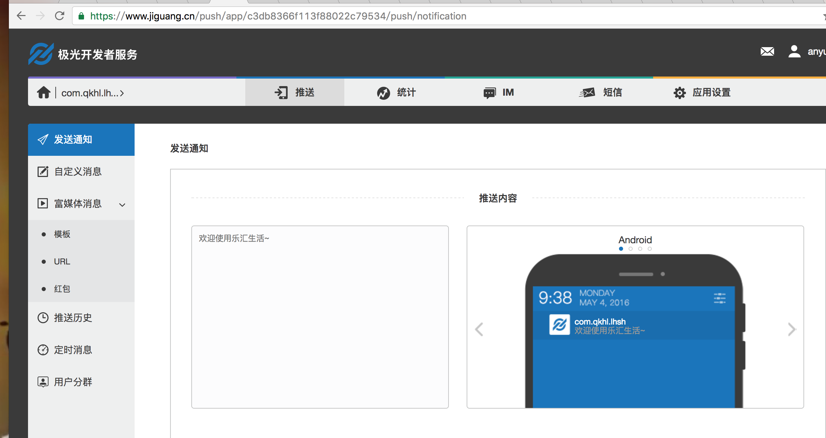The height and width of the screenshot is (438, 826).
Task: Click the 推送内容 section label
Action: (498, 198)
